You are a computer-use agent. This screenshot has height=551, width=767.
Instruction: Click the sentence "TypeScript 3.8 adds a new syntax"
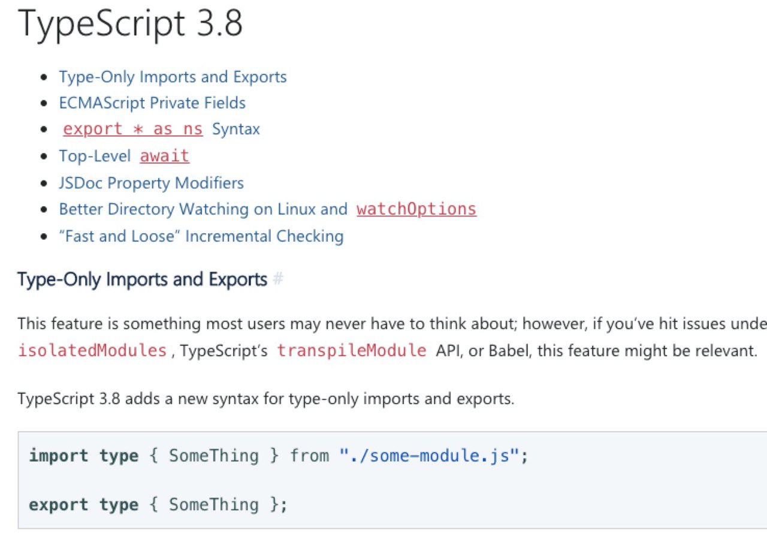[x=266, y=399]
